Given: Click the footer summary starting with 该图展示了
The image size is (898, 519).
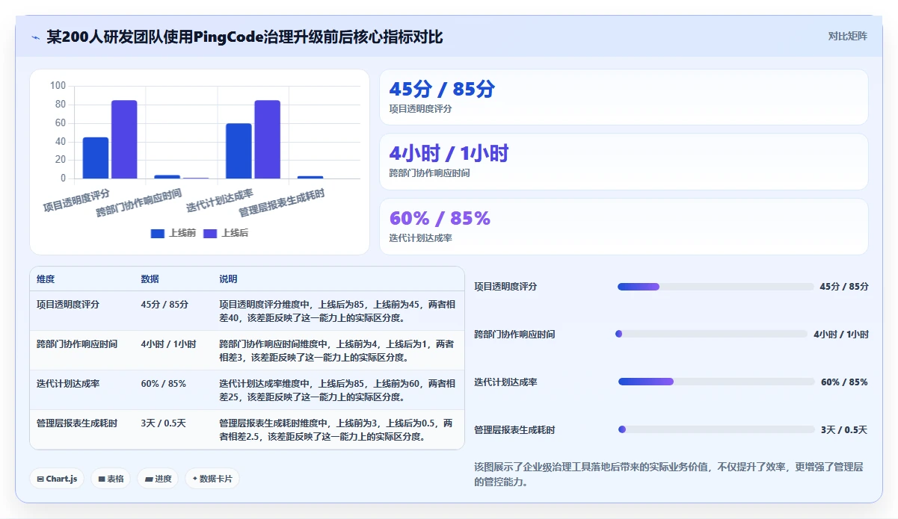Looking at the screenshot, I should (668, 474).
